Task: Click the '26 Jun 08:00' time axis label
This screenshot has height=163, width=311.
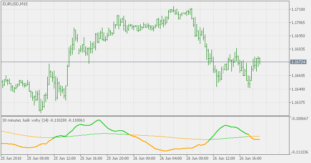Action: (197, 158)
